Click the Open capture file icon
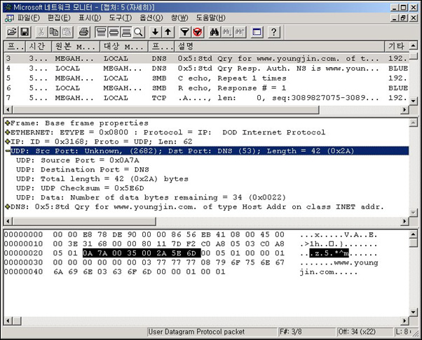The width and height of the screenshot is (422, 340). [x=12, y=32]
